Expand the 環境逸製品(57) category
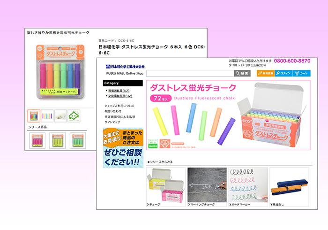 pos(119,90)
